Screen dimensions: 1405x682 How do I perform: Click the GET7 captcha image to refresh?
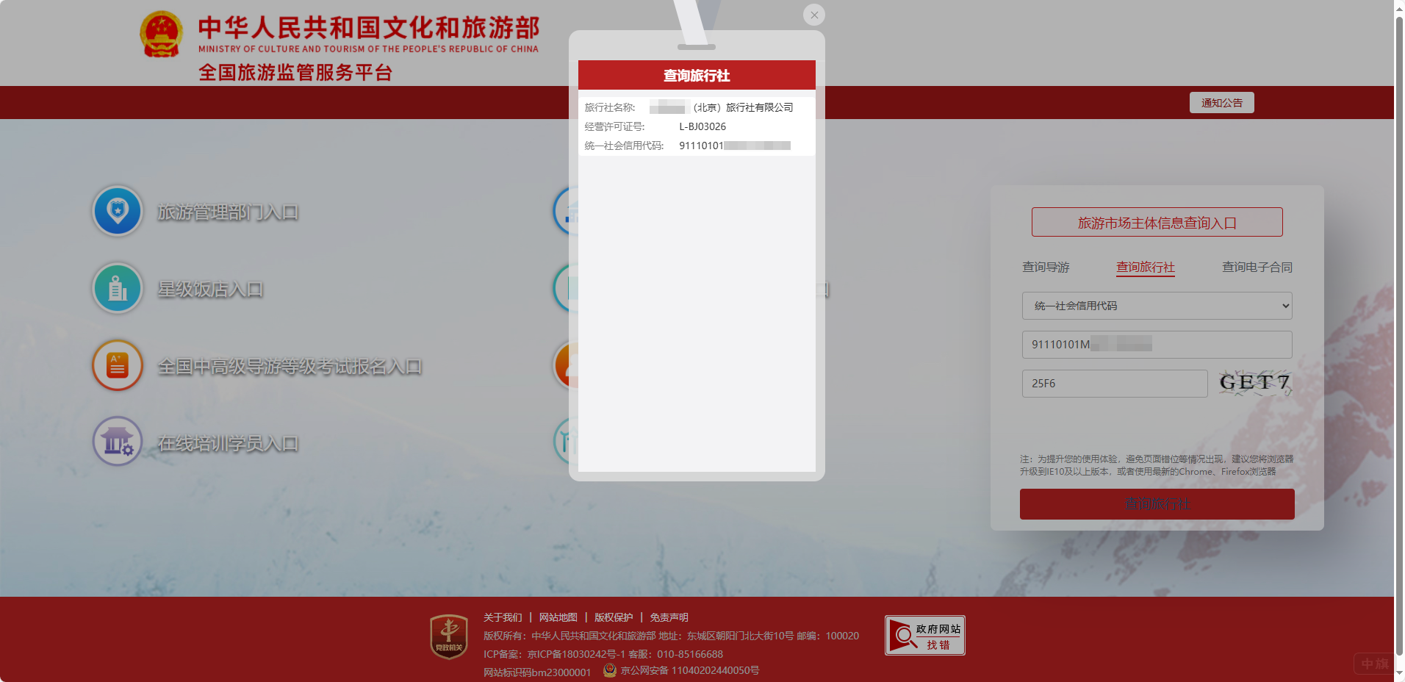(x=1253, y=382)
